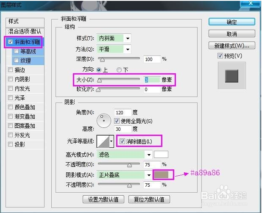The height and width of the screenshot is (213, 262).
Task: Click the angle dial control
Action: 104,121
